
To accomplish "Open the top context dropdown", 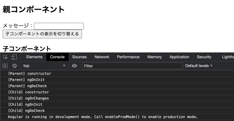I will pyautogui.click(x=44, y=66).
